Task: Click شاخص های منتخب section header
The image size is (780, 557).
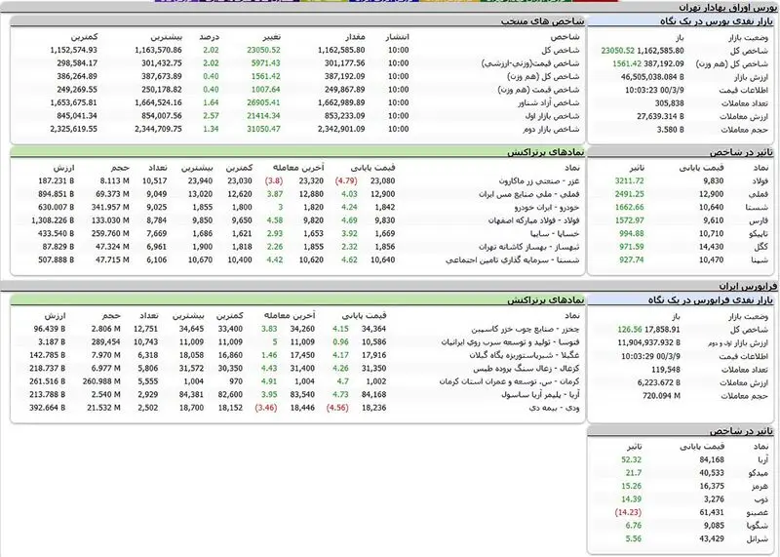Action: 542,21
